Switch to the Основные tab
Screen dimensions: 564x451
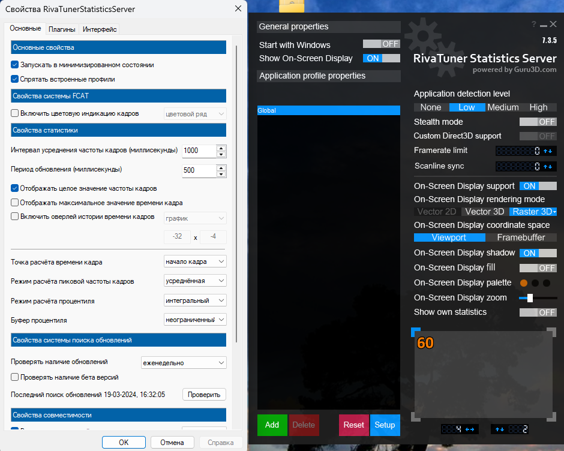[x=25, y=28]
